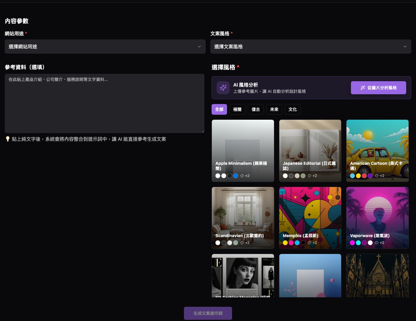Click palette icon on Vaporwave card
The width and height of the screenshot is (416, 321).
376,243
